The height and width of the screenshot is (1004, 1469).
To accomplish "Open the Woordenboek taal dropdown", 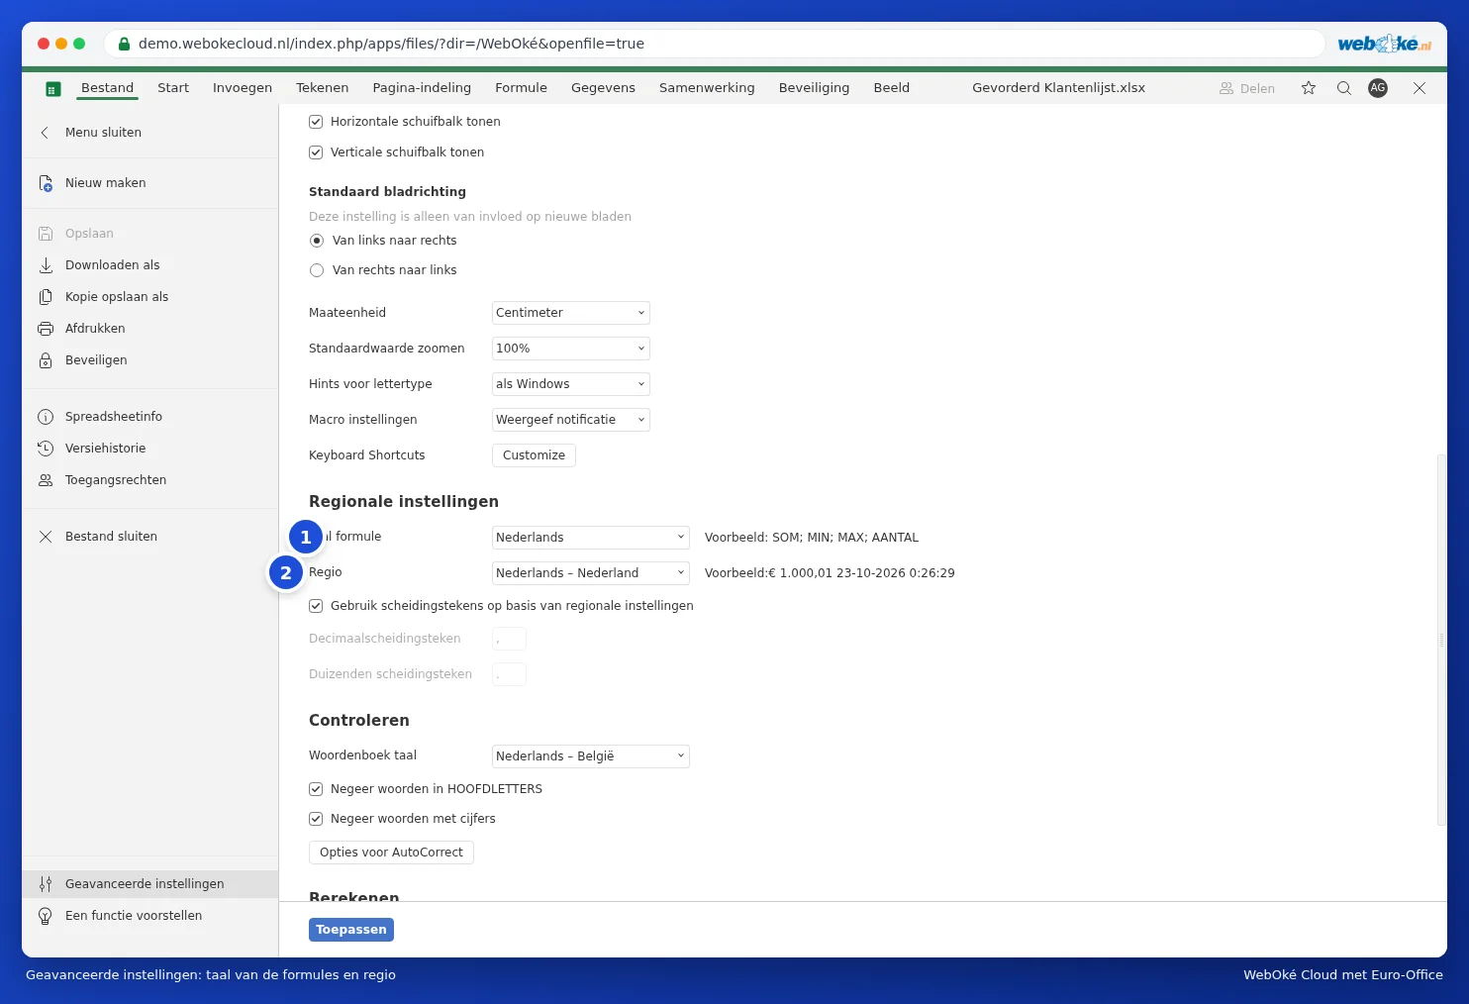I will point(591,756).
